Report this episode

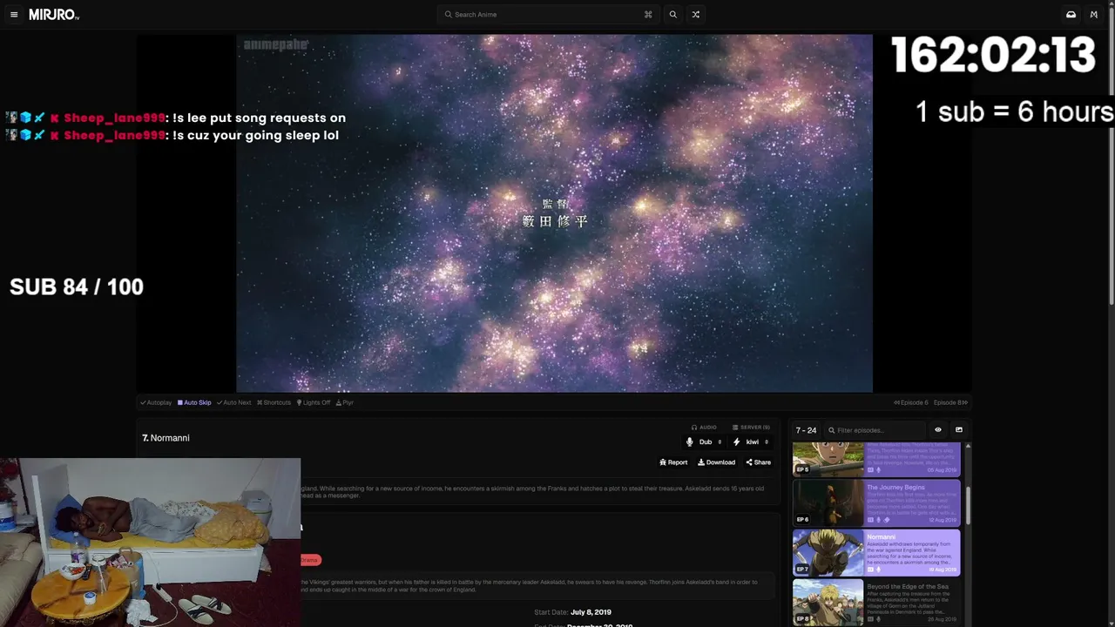tap(673, 462)
